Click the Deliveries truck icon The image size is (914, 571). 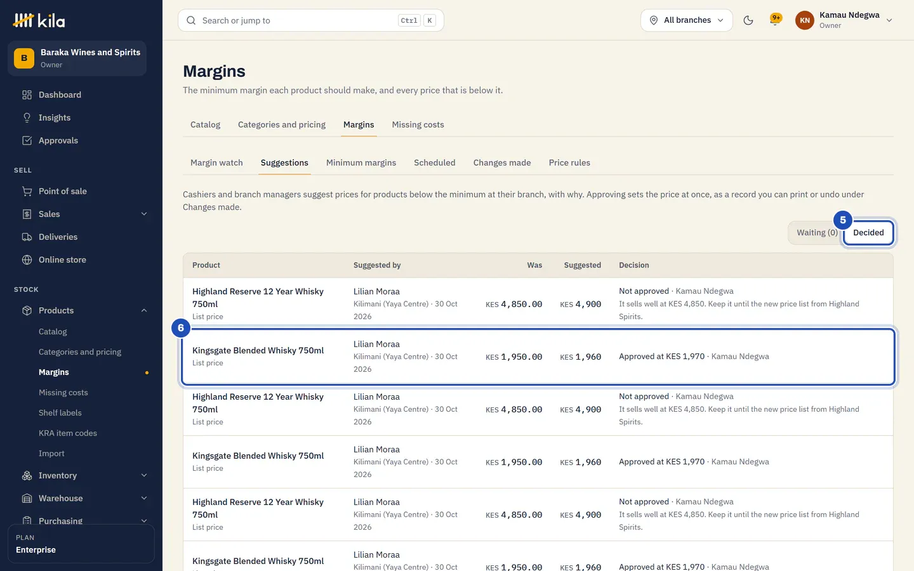point(27,237)
